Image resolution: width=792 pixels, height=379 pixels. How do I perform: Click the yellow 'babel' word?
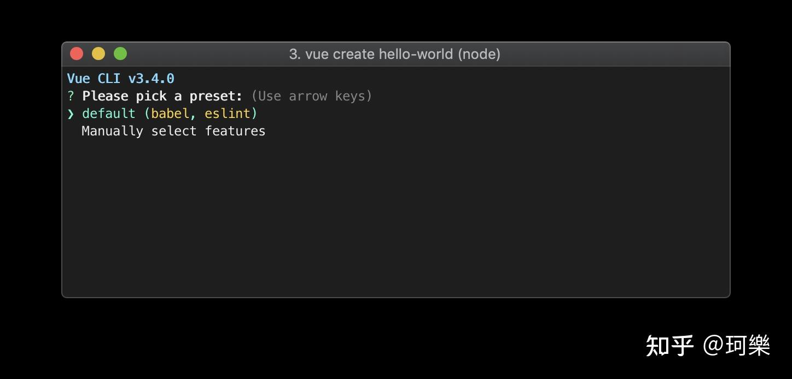point(170,114)
